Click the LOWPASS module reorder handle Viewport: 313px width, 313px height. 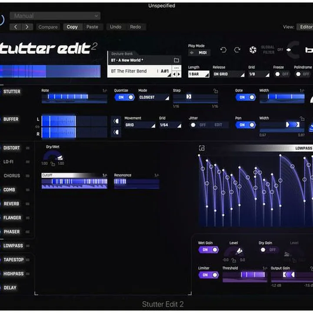pyautogui.click(x=28, y=246)
